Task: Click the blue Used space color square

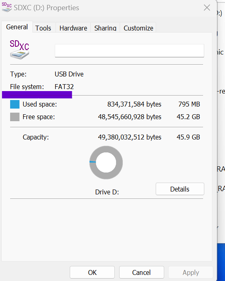Action: [15, 104]
